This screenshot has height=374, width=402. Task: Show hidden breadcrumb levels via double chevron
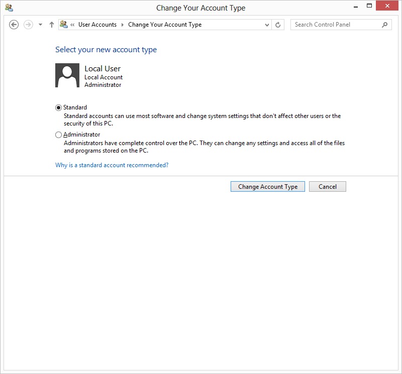[x=73, y=25]
